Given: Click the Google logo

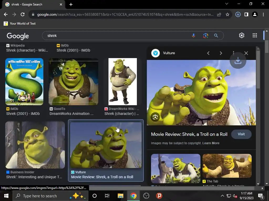Looking at the screenshot, I should click(x=18, y=36).
